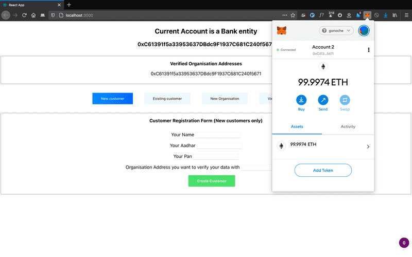Click the Send arrow icon

coord(323,100)
